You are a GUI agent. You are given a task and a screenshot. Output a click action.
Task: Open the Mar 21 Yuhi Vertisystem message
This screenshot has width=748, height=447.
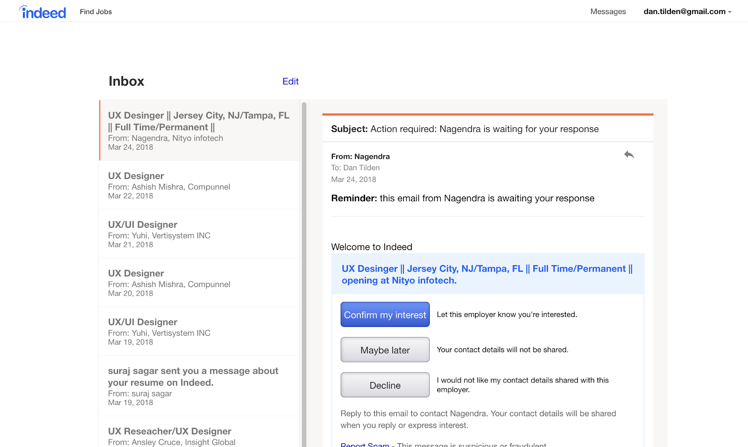(x=199, y=234)
